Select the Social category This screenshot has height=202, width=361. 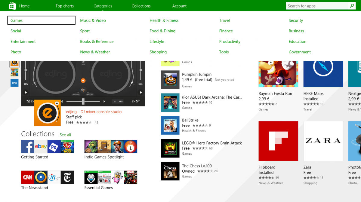pyautogui.click(x=16, y=31)
